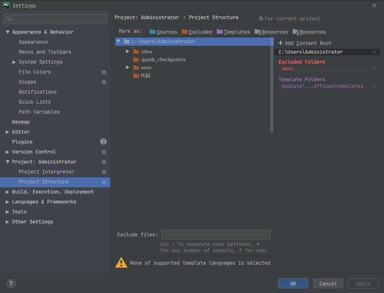Collapse the C:\Users\Administrator root node
This screenshot has width=384, height=293.
(118, 41)
